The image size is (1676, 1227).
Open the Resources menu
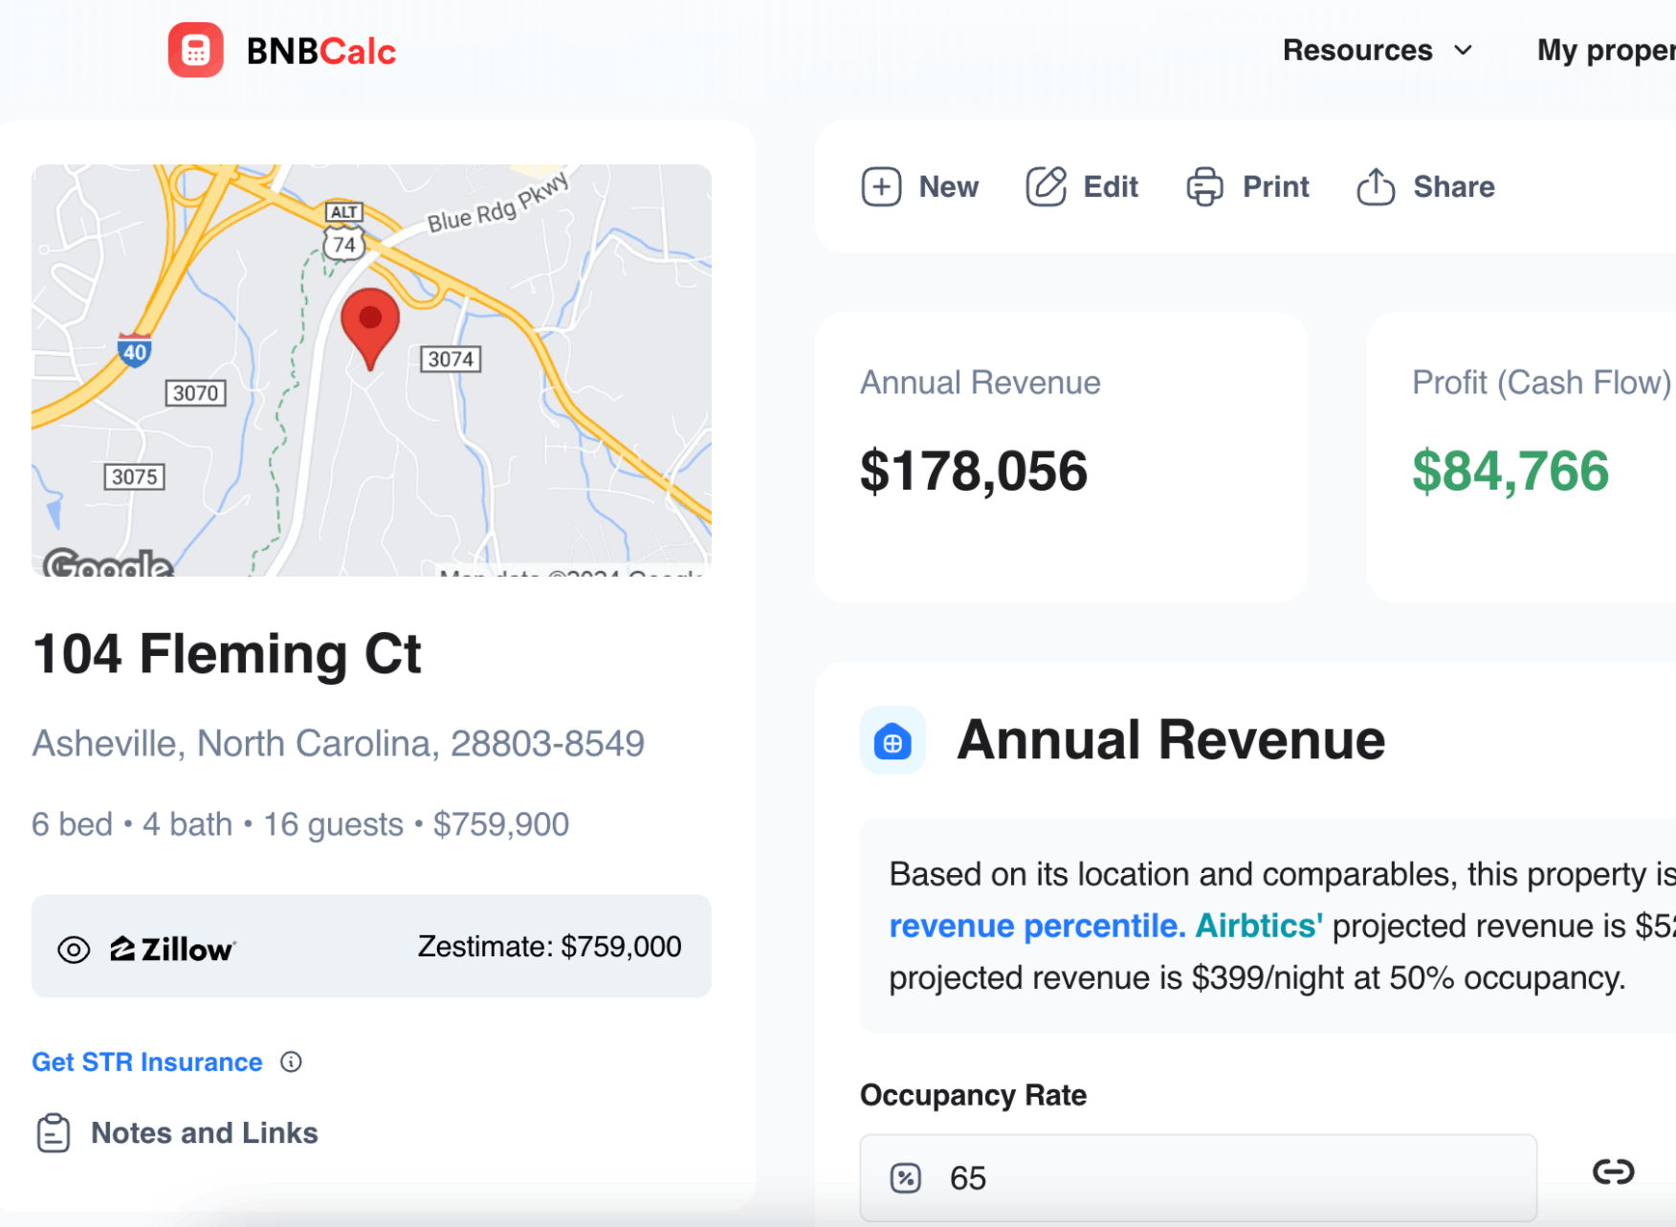pyautogui.click(x=1356, y=50)
